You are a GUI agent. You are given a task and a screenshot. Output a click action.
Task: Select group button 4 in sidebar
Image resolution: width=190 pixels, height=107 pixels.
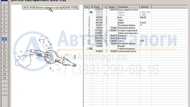pos(4,23)
